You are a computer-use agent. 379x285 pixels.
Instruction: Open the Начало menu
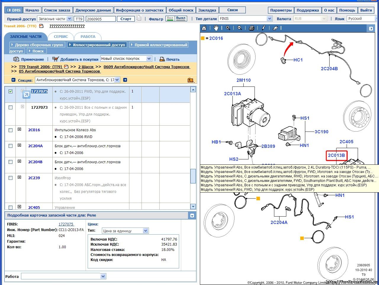point(32,10)
